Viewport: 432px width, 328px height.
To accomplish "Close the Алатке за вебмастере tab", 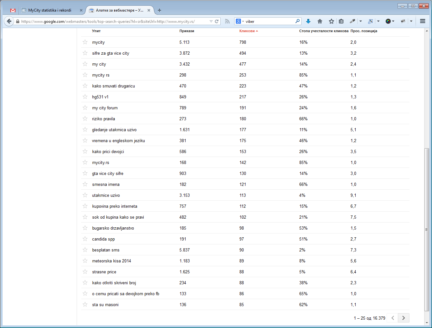I will 149,10.
